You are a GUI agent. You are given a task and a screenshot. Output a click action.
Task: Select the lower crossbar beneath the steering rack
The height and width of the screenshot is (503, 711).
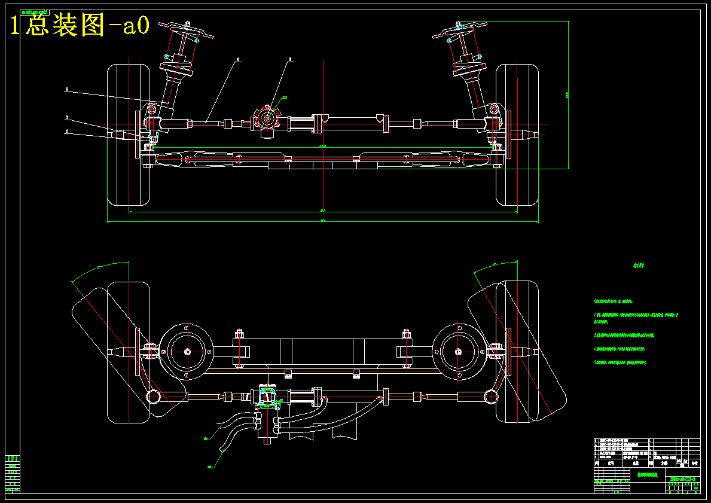coord(322,158)
